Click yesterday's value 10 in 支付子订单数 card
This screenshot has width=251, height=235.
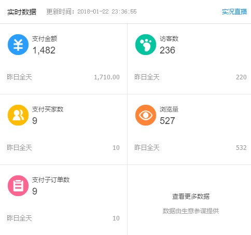(116, 218)
